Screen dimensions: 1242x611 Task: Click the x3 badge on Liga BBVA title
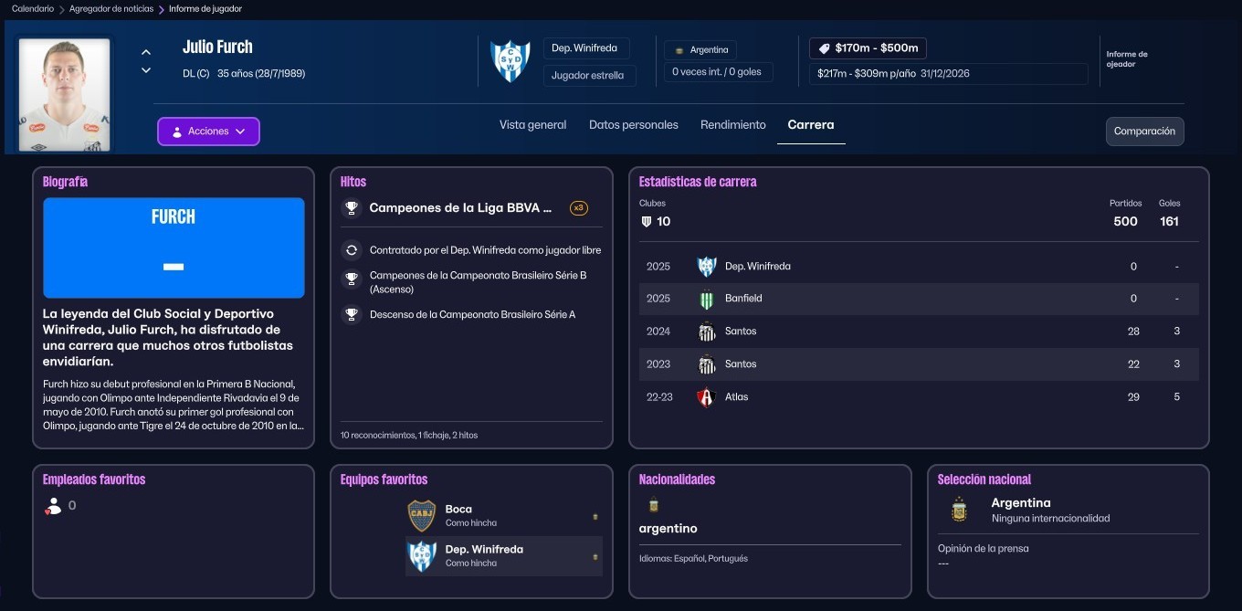click(578, 208)
